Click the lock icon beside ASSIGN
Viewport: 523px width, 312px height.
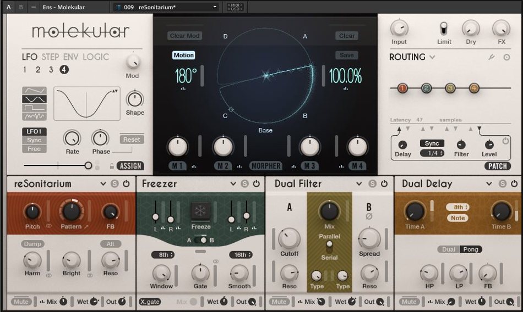click(x=112, y=165)
